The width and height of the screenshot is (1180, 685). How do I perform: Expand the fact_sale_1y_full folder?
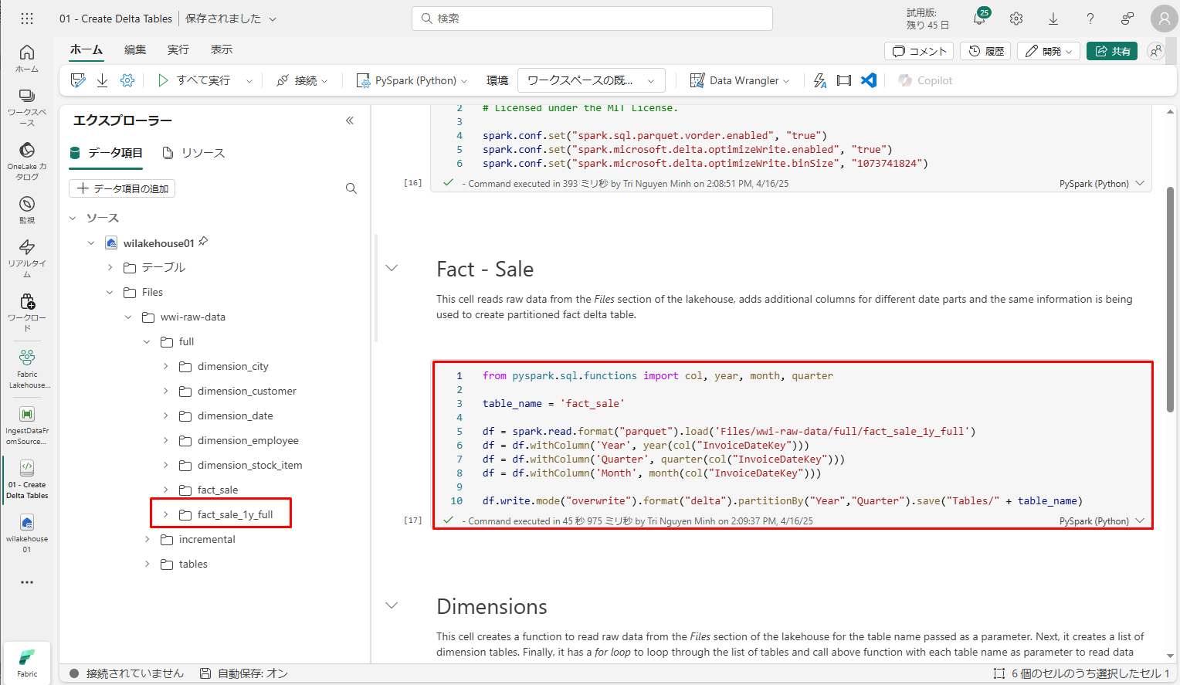pos(165,514)
